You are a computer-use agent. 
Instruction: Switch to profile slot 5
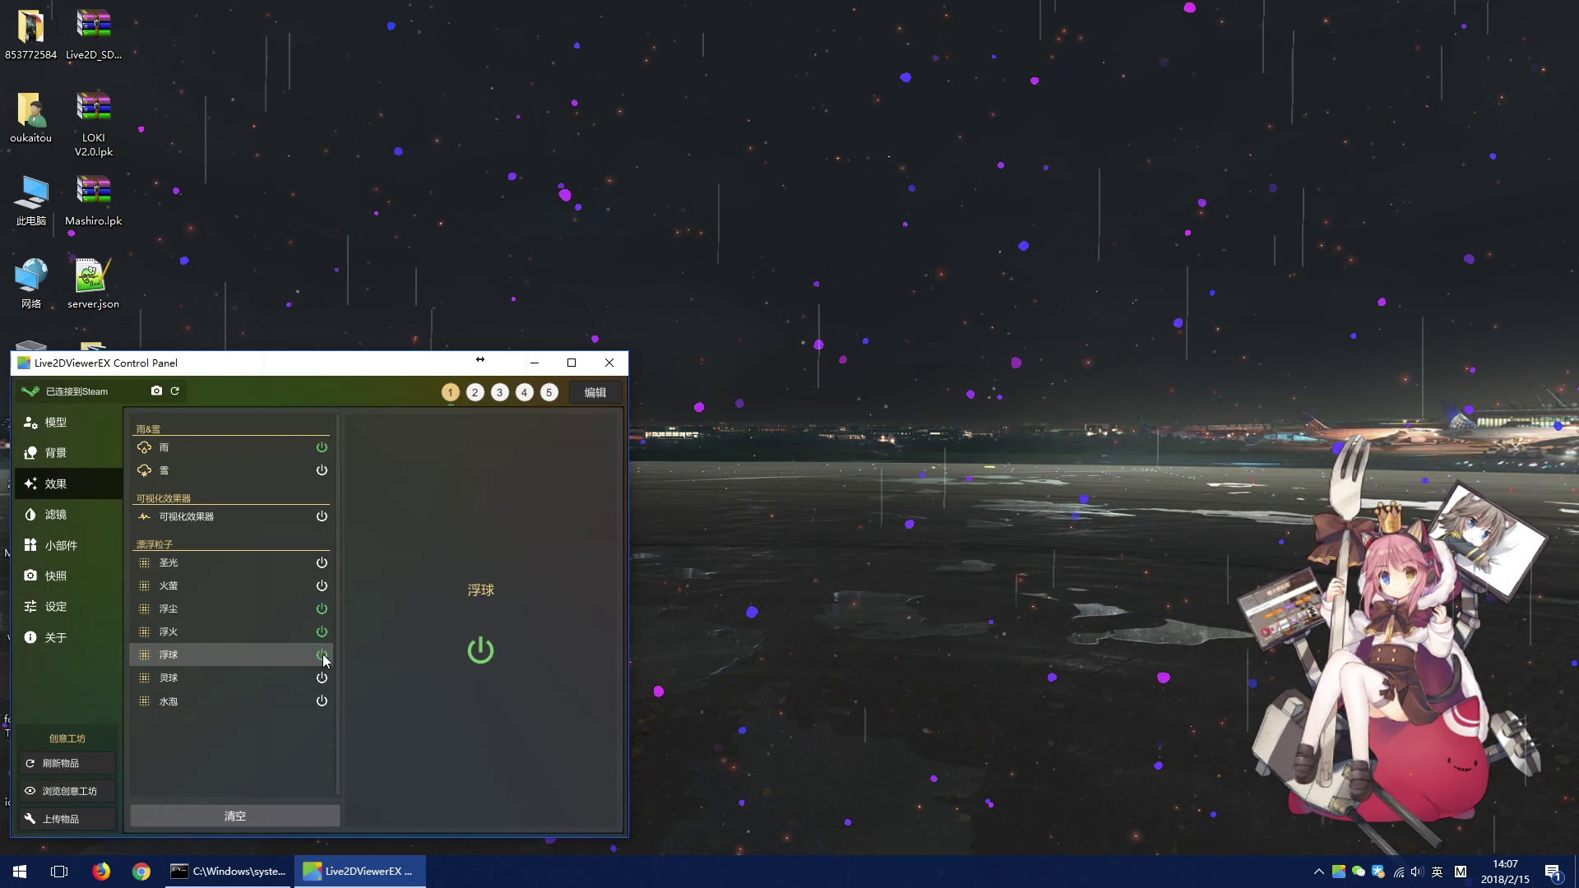coord(549,392)
